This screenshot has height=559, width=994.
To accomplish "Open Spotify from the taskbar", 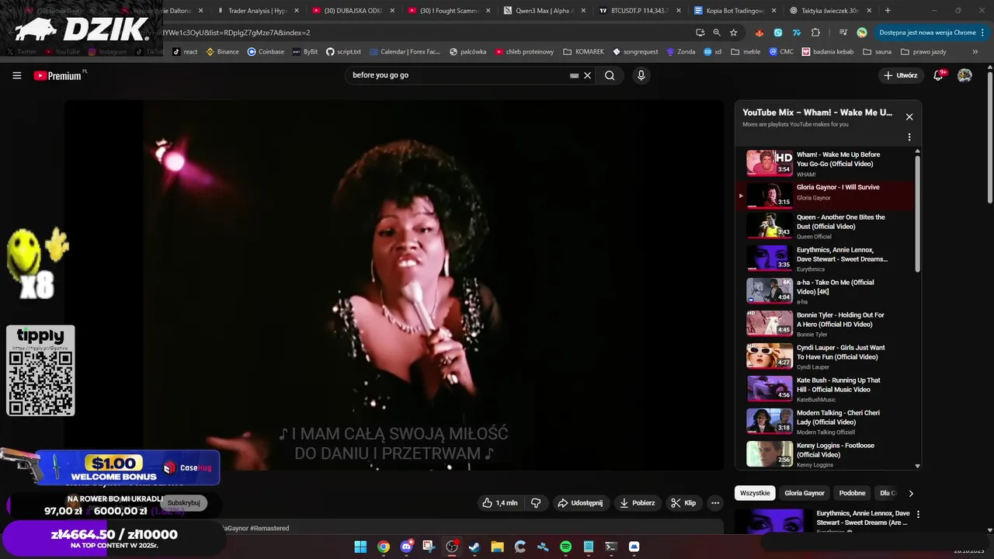I will (x=565, y=547).
